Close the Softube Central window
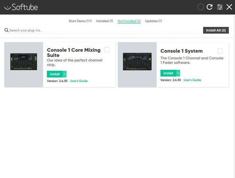The height and width of the screenshot is (178, 235). [x=229, y=7]
